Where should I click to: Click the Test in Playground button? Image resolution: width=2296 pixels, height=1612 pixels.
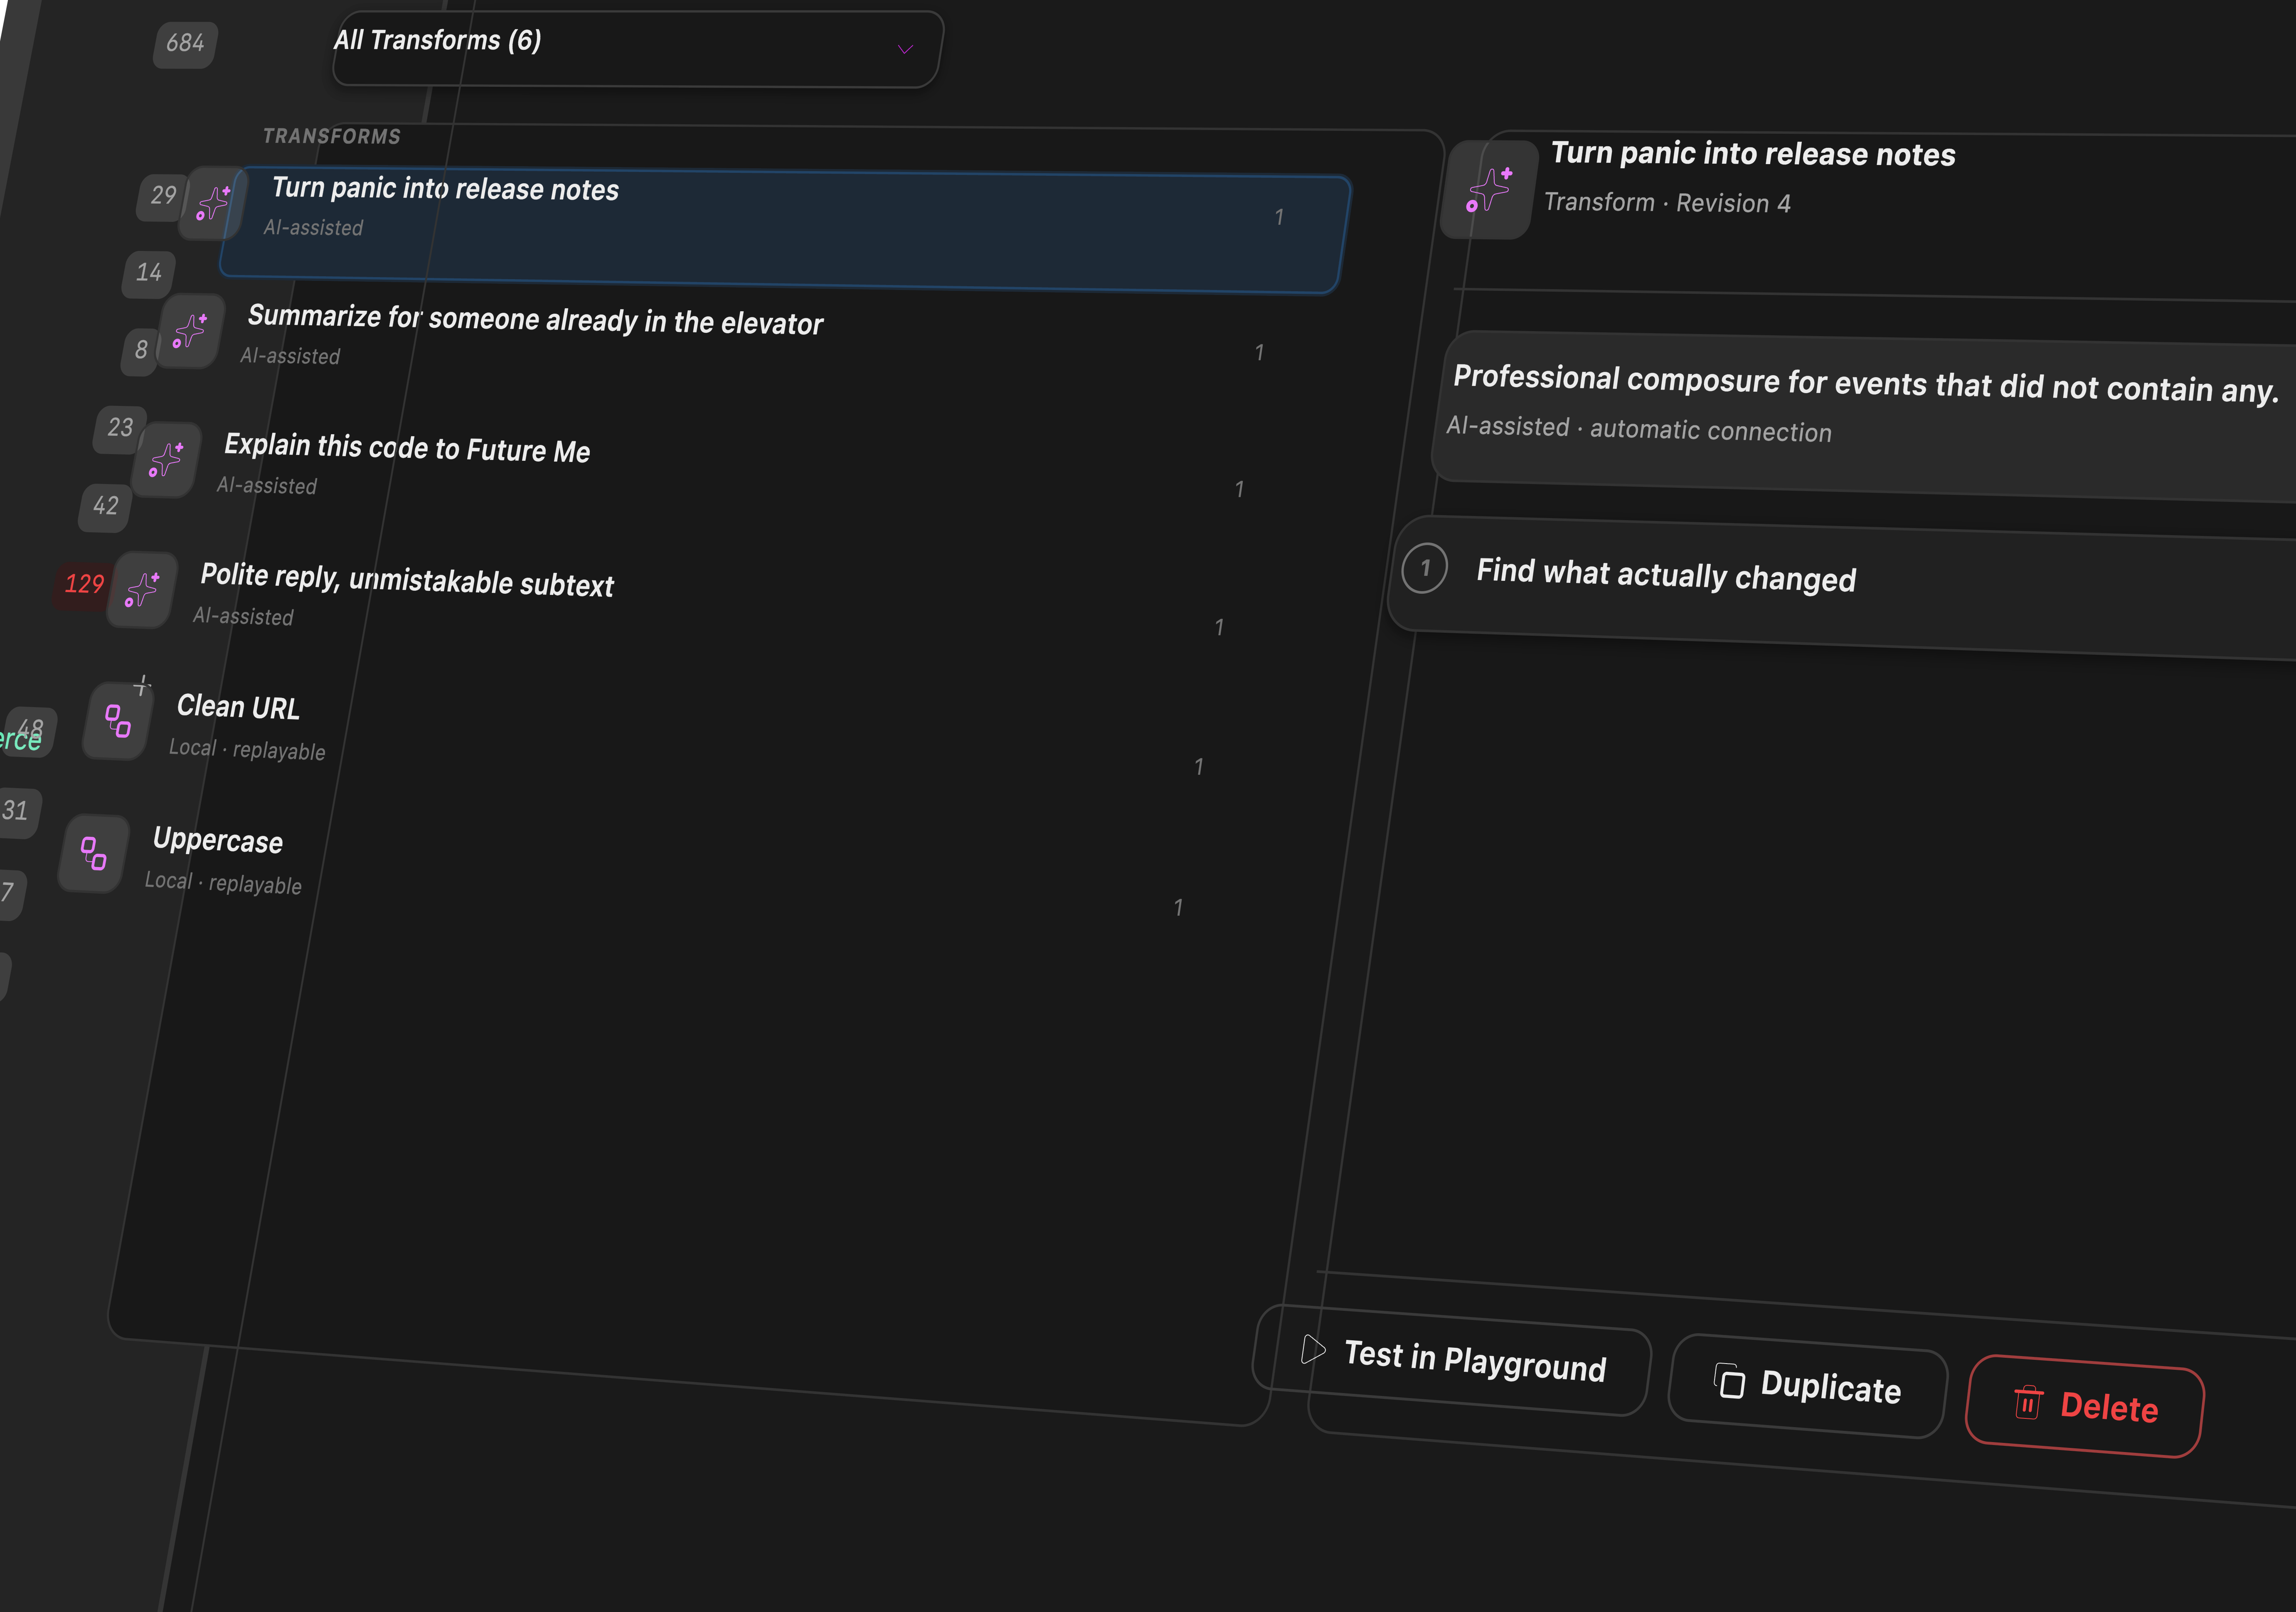(x=1452, y=1360)
